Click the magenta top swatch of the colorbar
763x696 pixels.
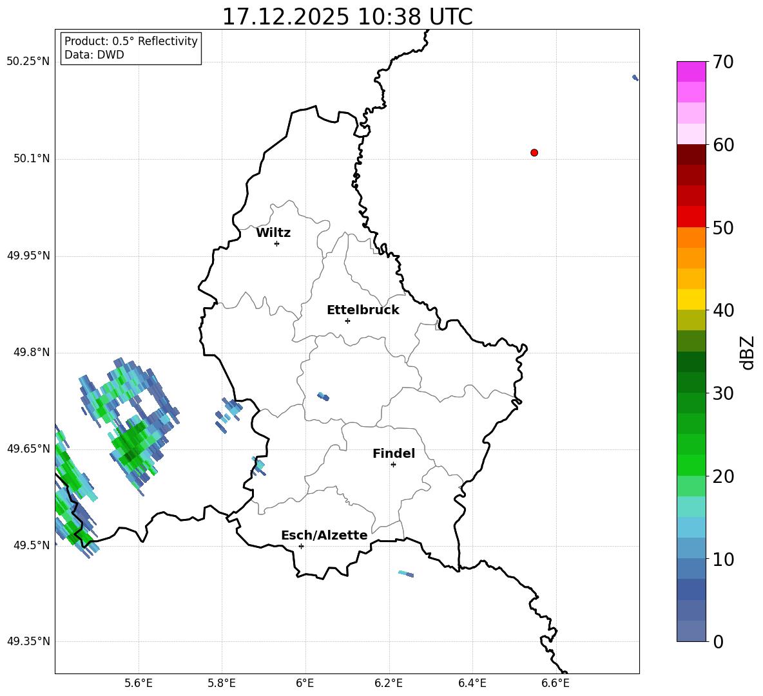coord(691,71)
